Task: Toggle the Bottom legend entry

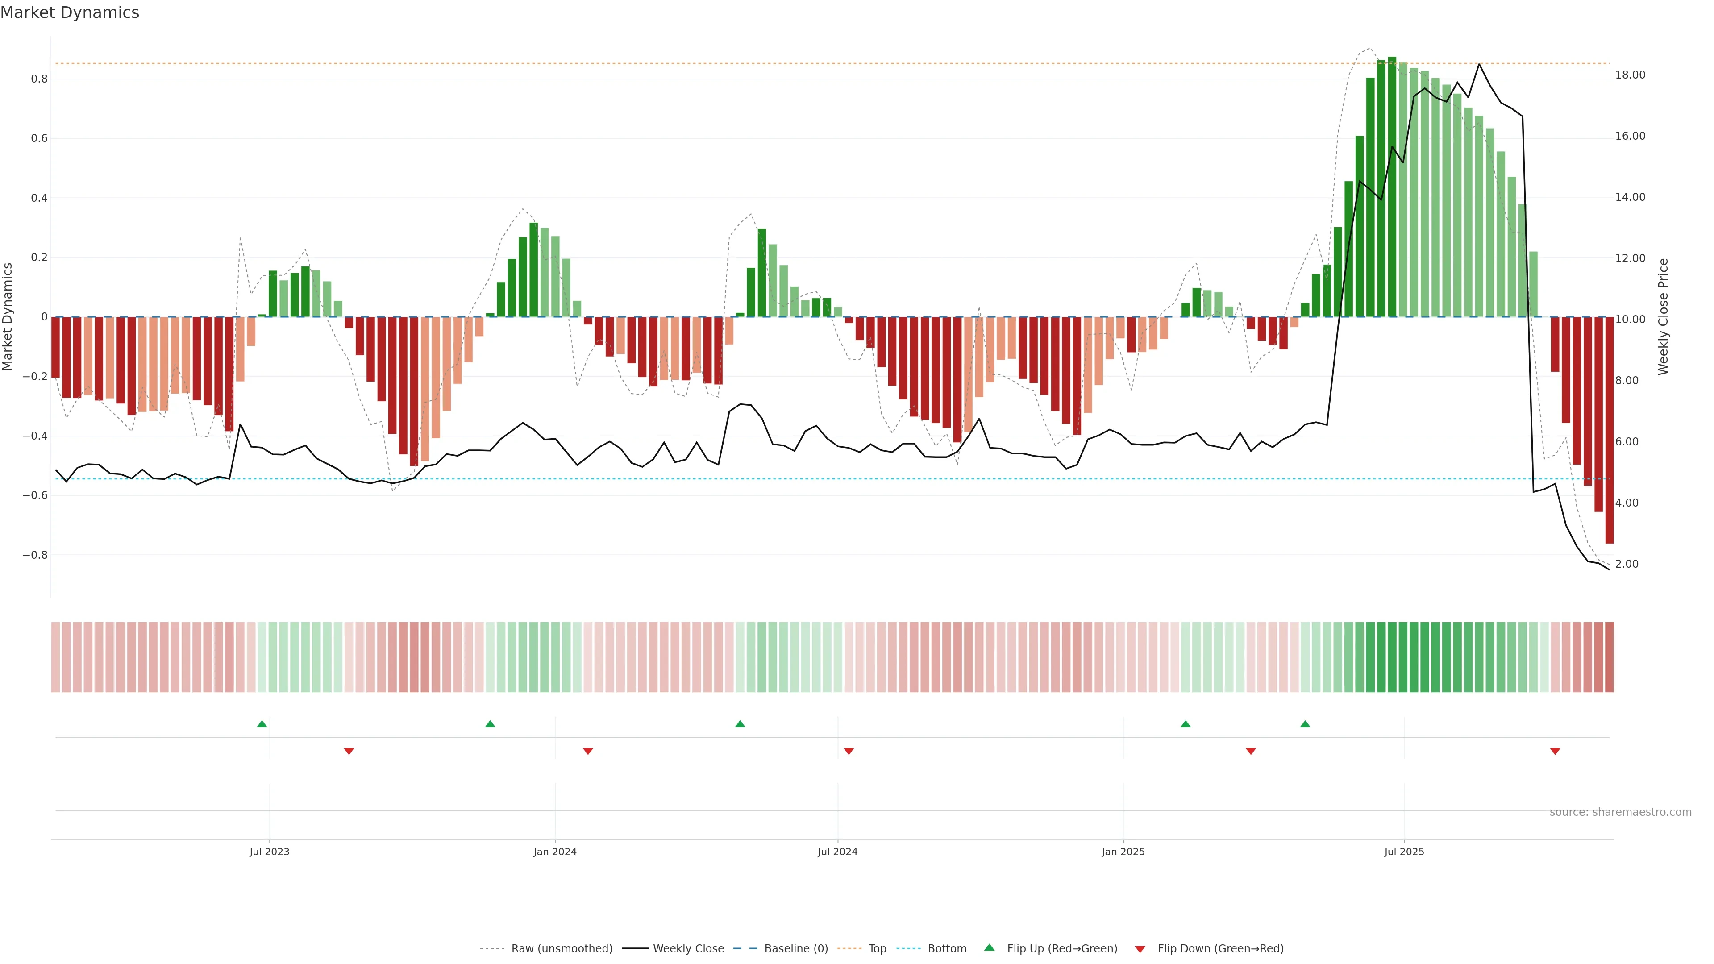Action: 947,949
